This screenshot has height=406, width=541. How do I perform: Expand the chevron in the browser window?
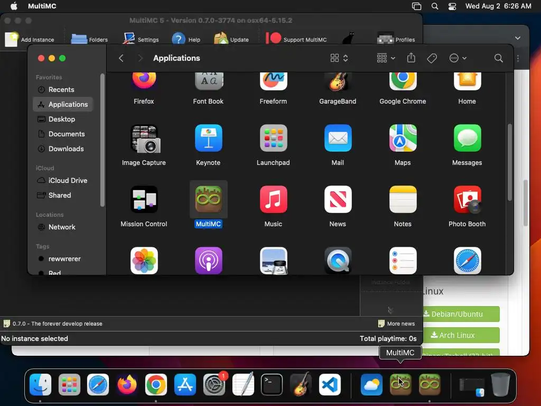point(518,38)
